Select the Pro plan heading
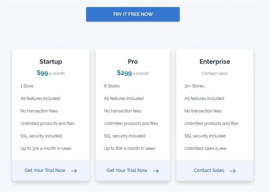Screen dimensions: 270x192 133,62
